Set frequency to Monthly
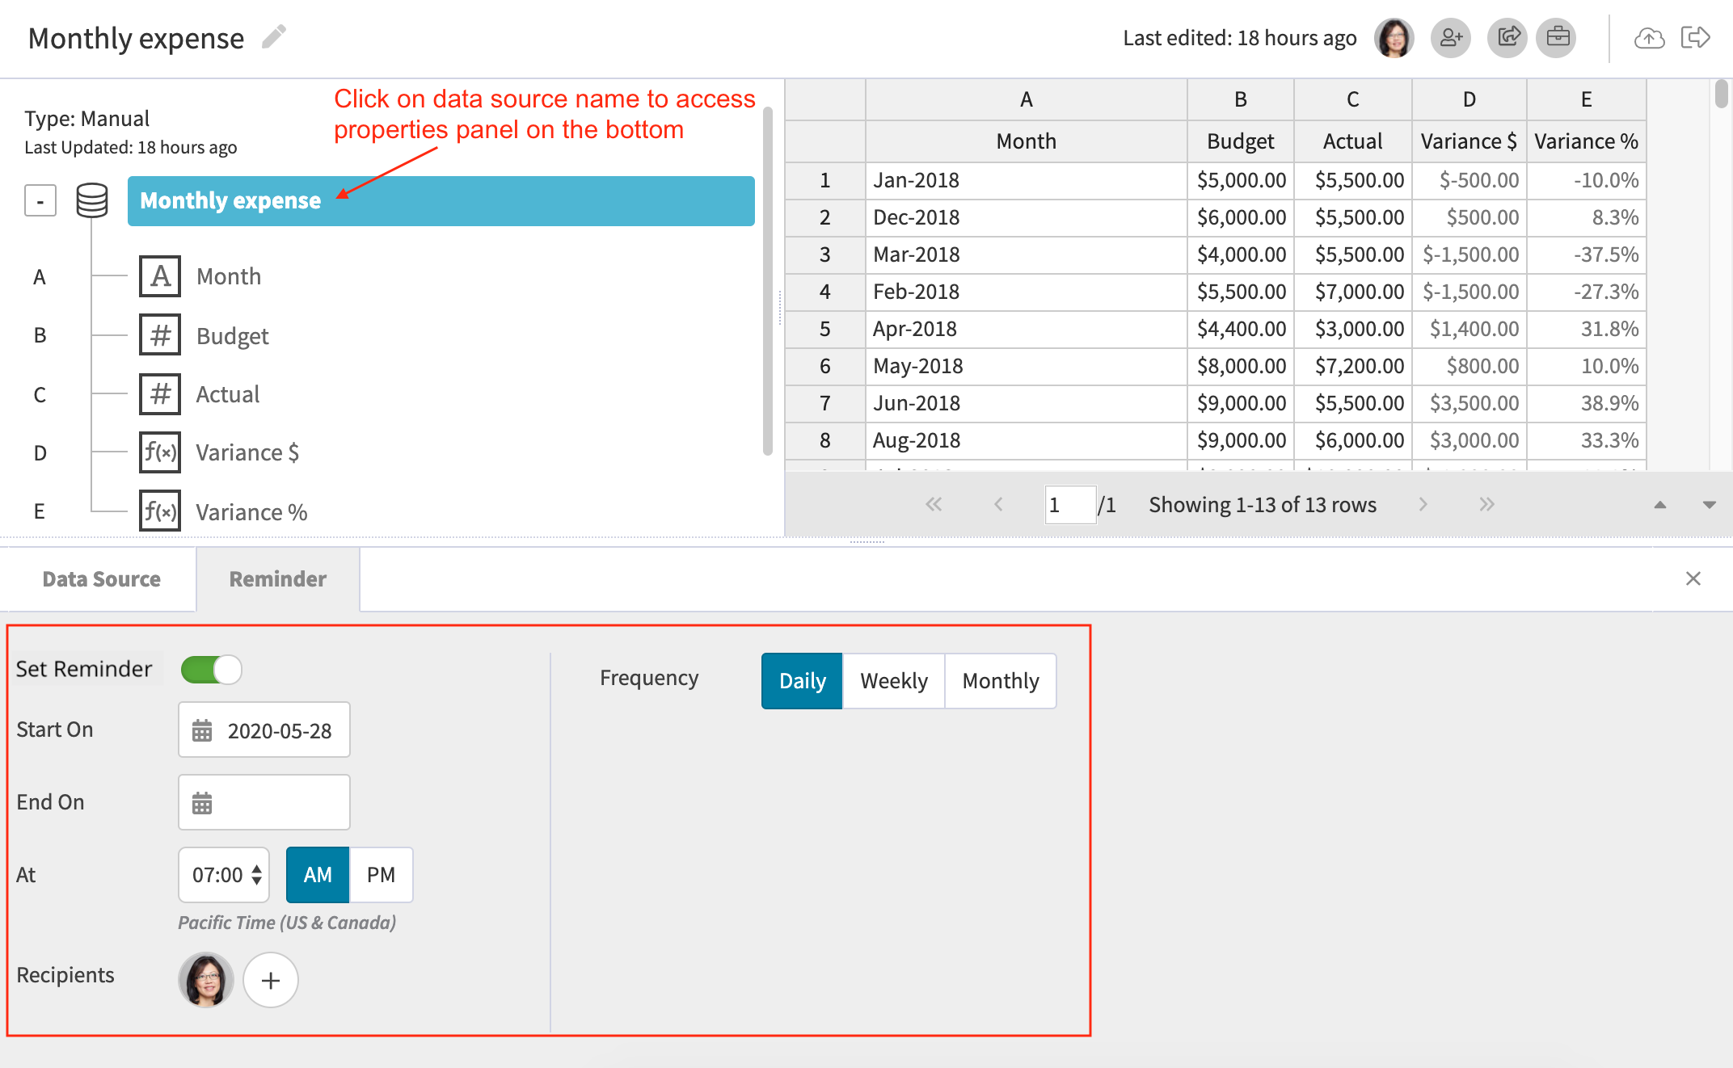 (1001, 681)
